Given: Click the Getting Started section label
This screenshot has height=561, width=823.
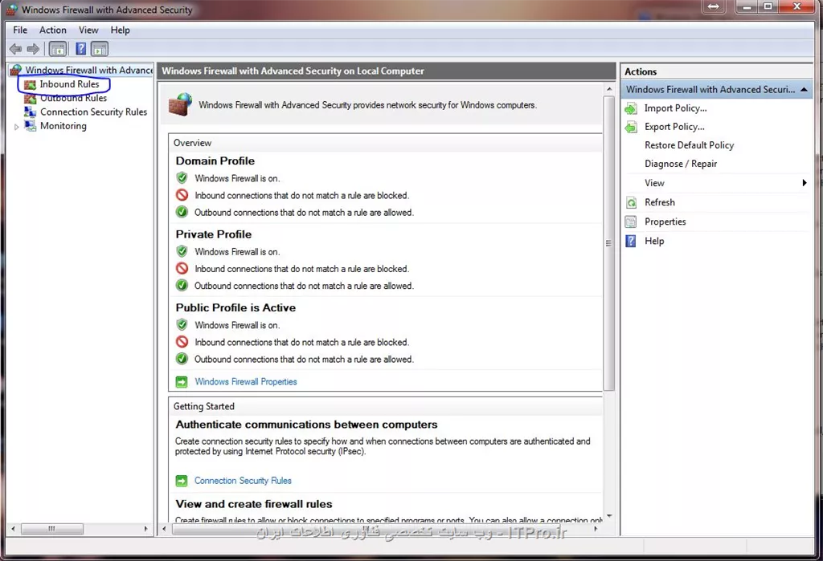Looking at the screenshot, I should click(204, 406).
